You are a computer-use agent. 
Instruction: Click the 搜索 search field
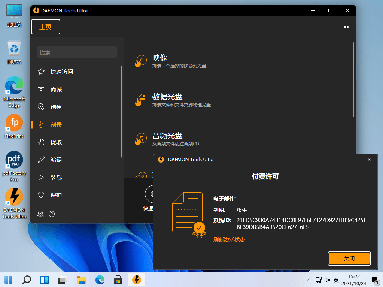pos(77,52)
